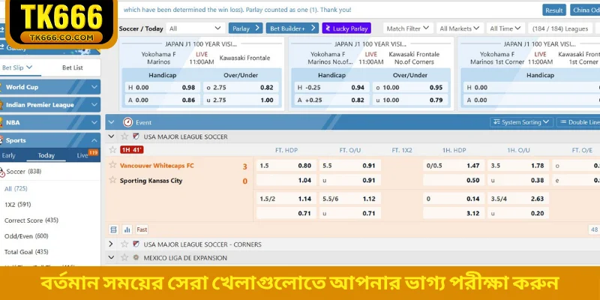Viewport: 600px width, 300px height.
Task: Click the Liga de Expansion badge icon
Action: tap(136, 257)
